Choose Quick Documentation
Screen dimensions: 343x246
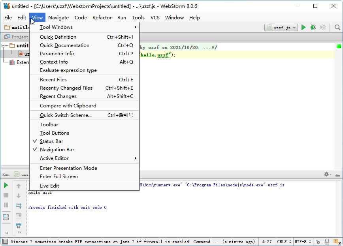(x=84, y=45)
